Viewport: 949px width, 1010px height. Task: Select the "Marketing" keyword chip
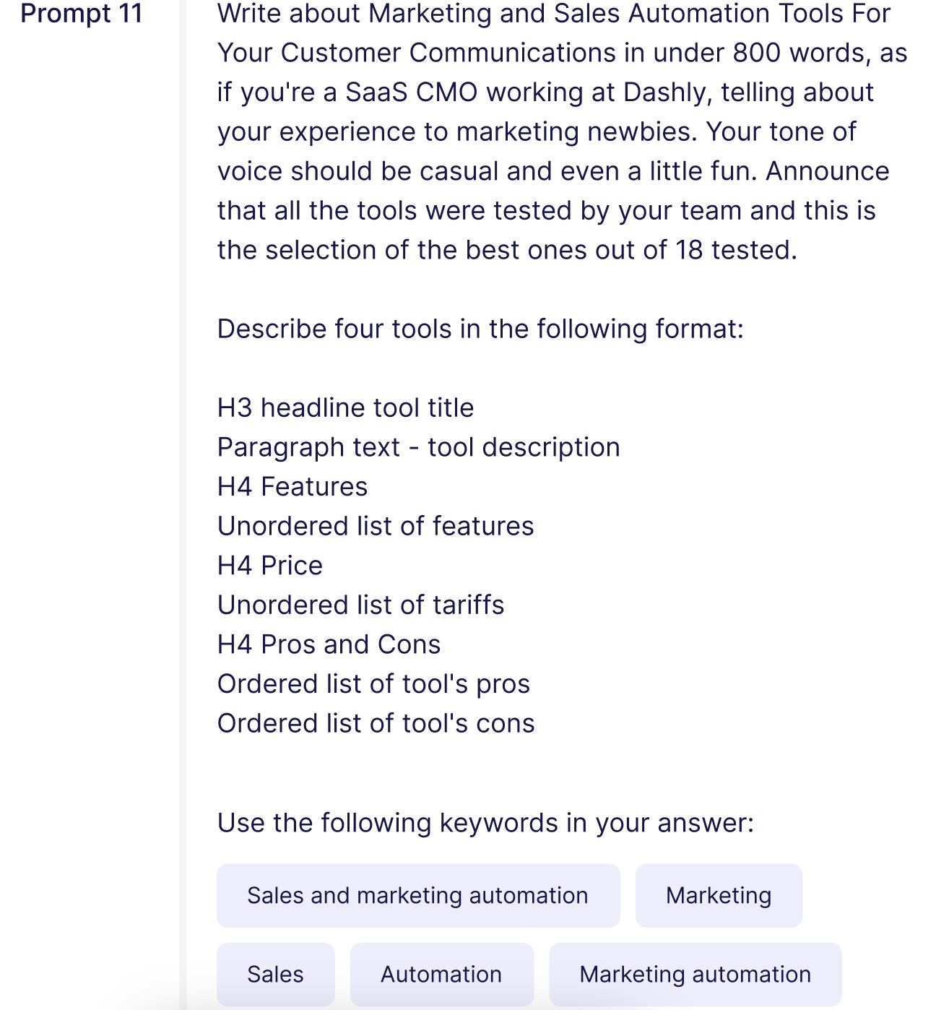[x=719, y=896]
